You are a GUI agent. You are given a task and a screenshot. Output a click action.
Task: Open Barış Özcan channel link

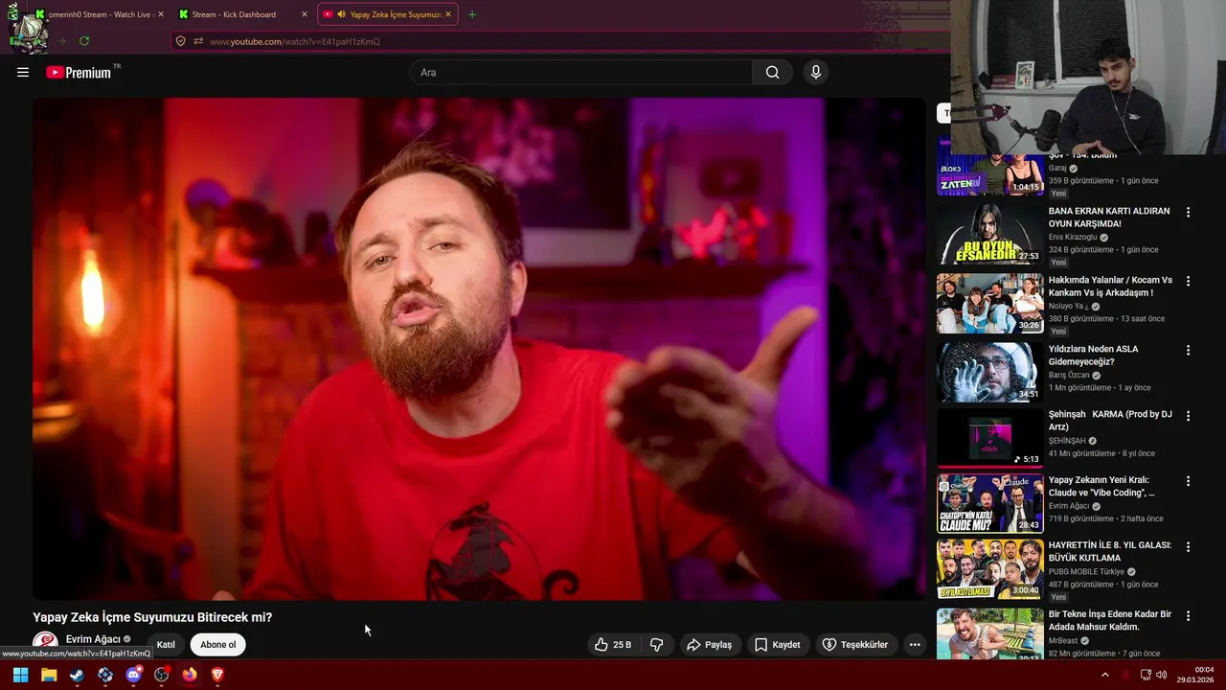[1069, 375]
